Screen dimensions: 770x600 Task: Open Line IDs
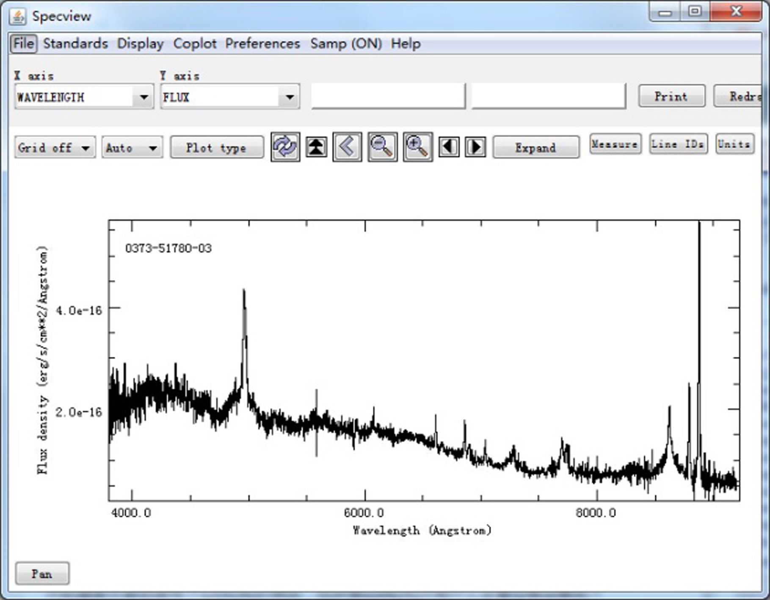coord(678,144)
